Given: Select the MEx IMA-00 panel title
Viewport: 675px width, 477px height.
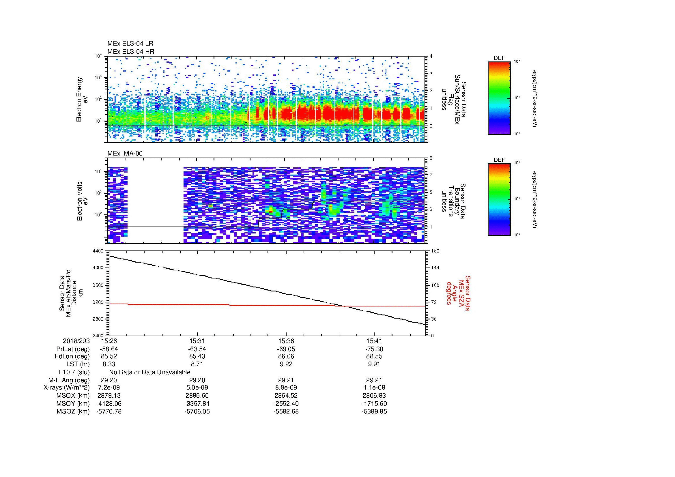Looking at the screenshot, I should (x=125, y=154).
